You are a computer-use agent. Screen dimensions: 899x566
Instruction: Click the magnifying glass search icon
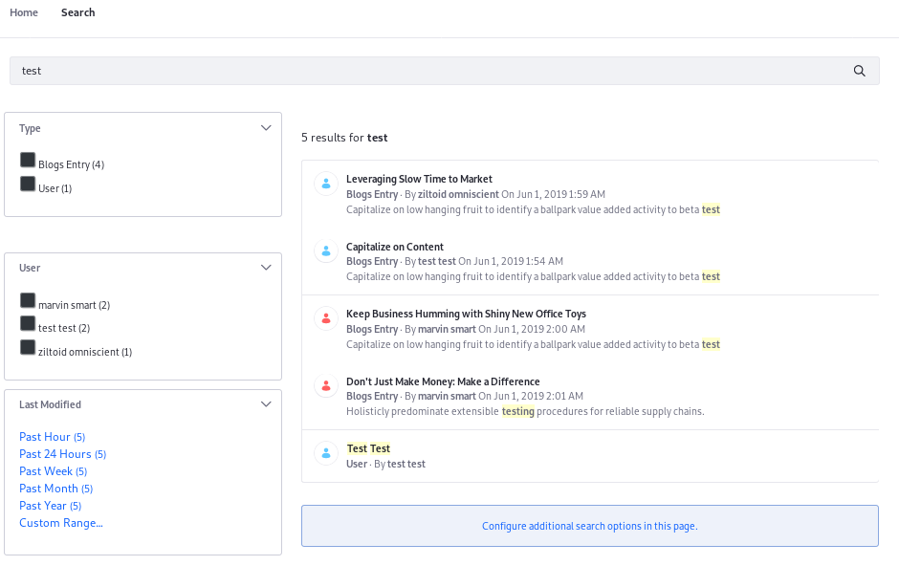pos(859,71)
